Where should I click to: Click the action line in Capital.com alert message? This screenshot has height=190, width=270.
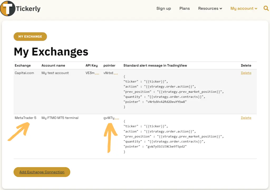(160, 86)
